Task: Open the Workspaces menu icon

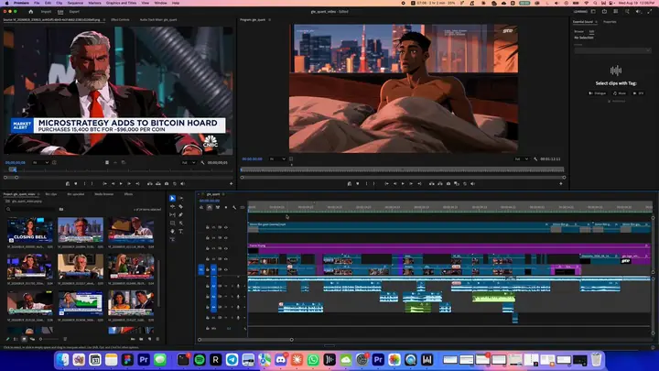Action: [593, 12]
